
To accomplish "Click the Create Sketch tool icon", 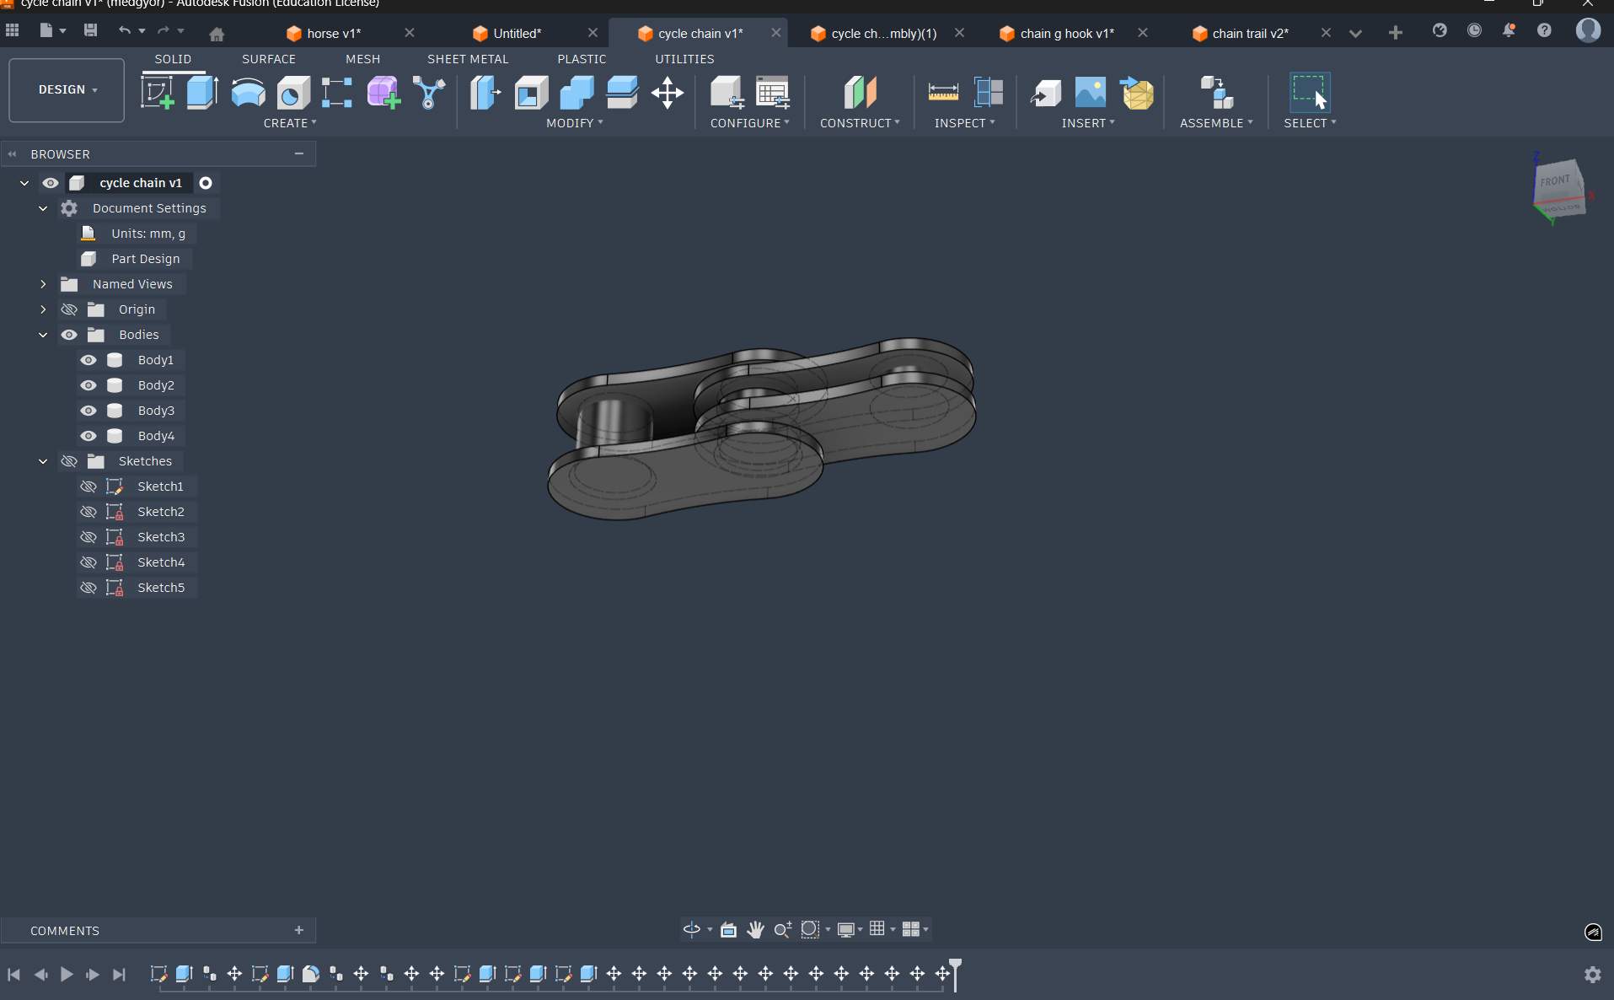I will pos(157,93).
